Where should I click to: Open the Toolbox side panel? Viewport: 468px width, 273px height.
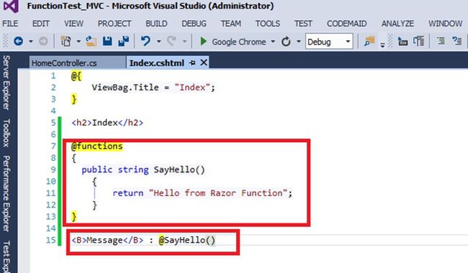(6, 133)
